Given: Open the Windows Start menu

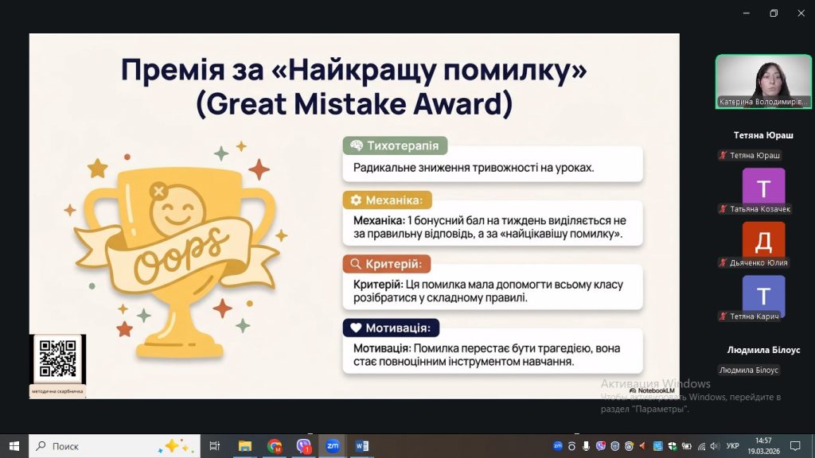Looking at the screenshot, I should pos(14,446).
